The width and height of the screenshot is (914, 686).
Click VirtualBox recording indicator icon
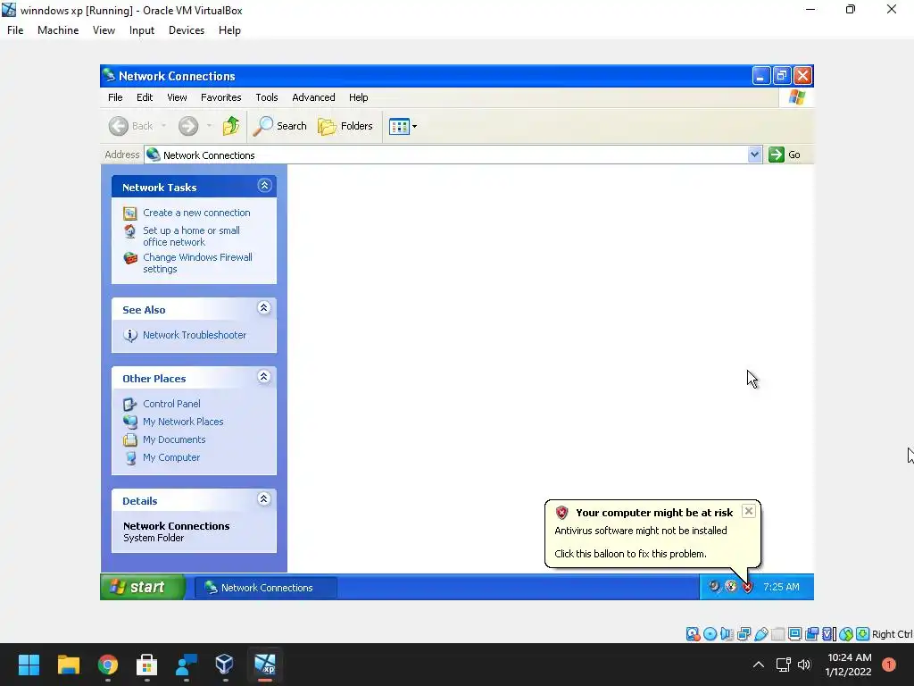811,634
